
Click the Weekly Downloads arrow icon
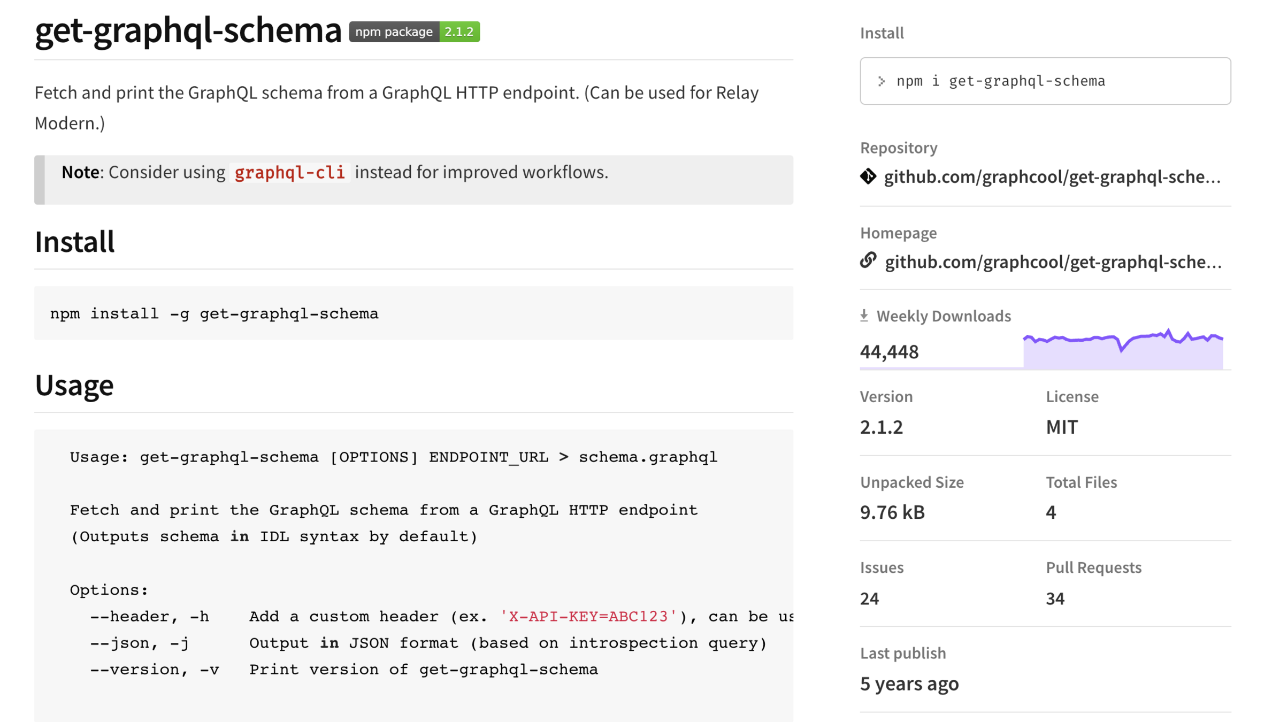(x=864, y=316)
